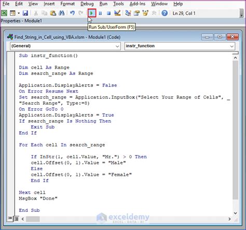Open the Object Browser icon
This screenshot has width=246, height=230.
click(x=145, y=13)
